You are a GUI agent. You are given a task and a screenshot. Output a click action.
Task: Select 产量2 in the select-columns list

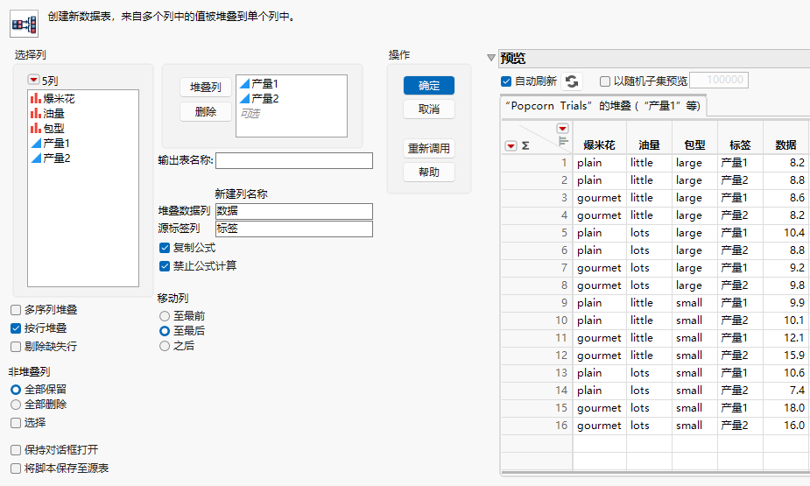[x=51, y=158]
